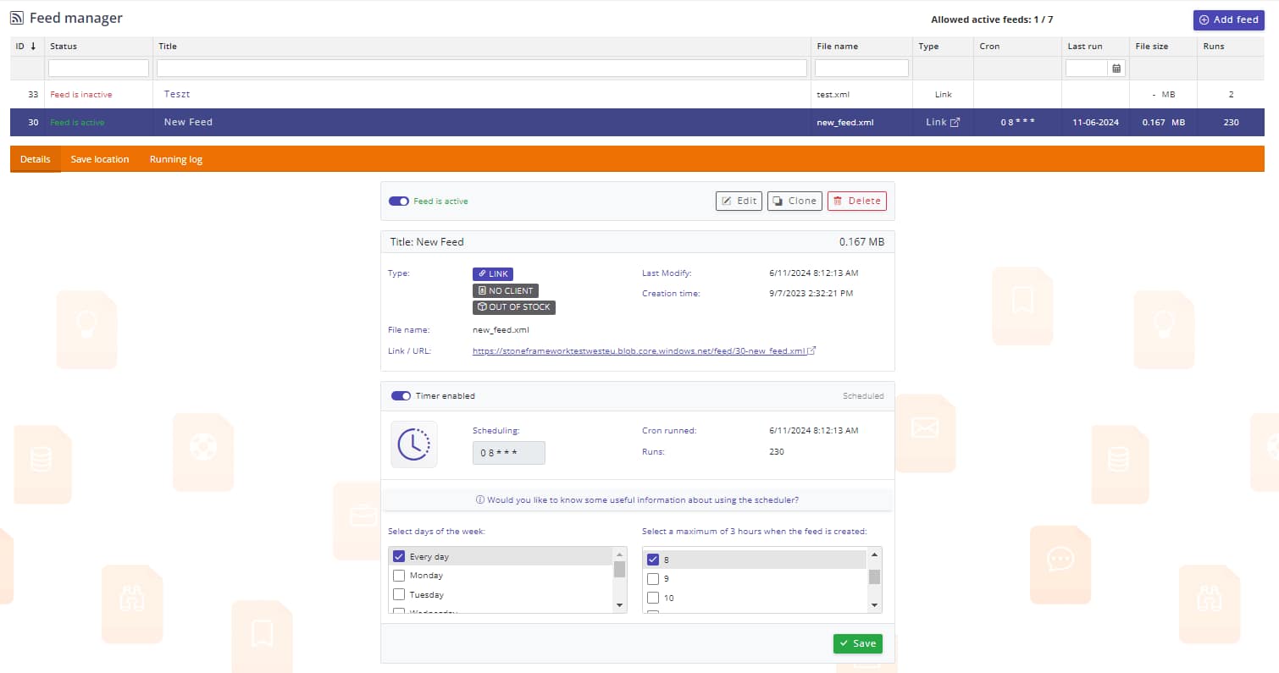The width and height of the screenshot is (1279, 673).
Task: Click external link icon in New Feed row
Action: pyautogui.click(x=955, y=123)
